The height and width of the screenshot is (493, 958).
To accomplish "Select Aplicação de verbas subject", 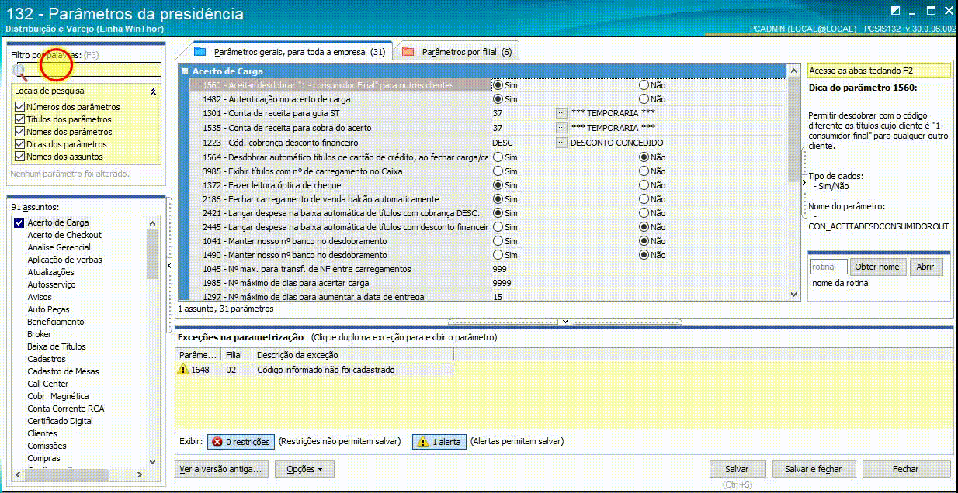I will click(x=64, y=260).
